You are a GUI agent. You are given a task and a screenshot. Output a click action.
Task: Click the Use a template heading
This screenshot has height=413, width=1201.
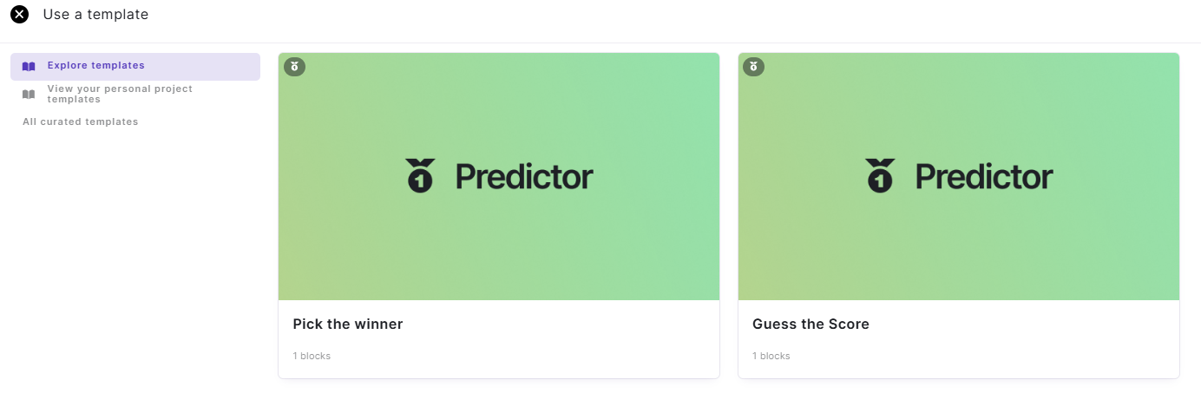tap(95, 15)
